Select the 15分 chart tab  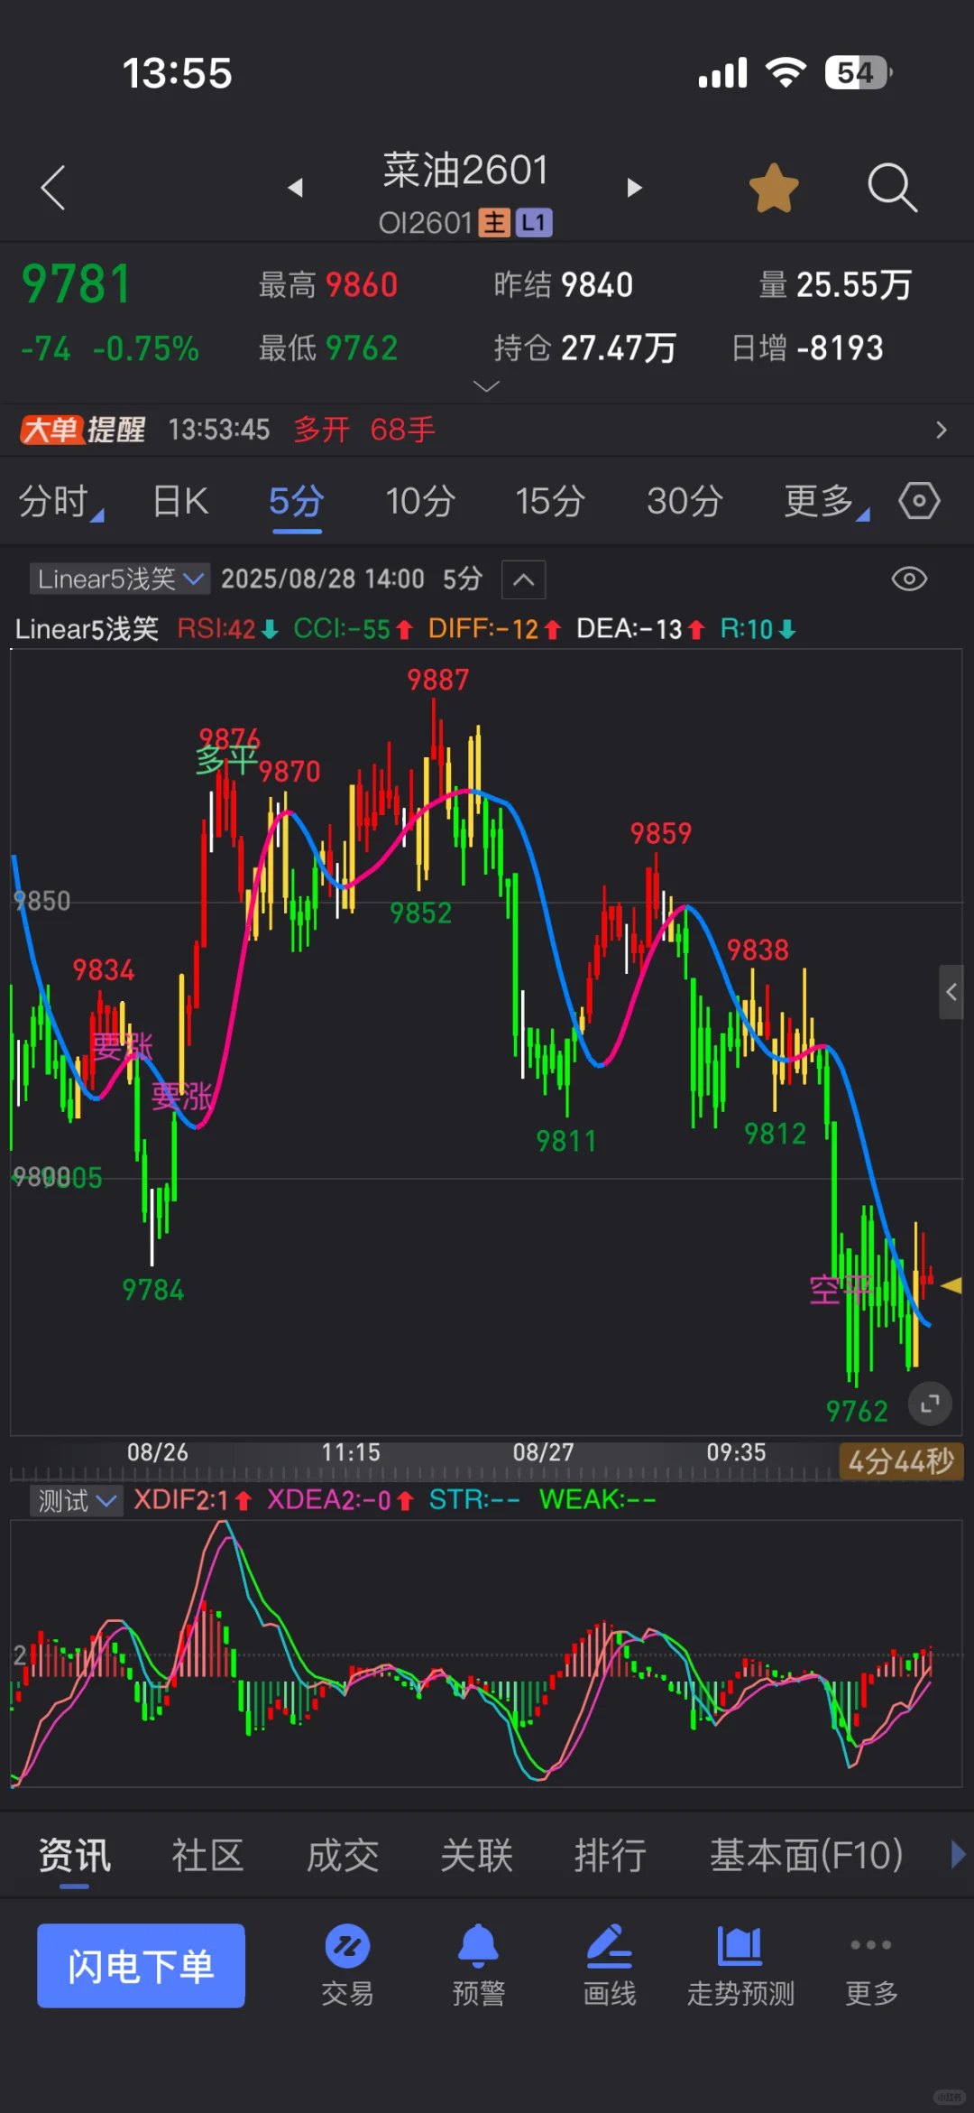pos(550,502)
